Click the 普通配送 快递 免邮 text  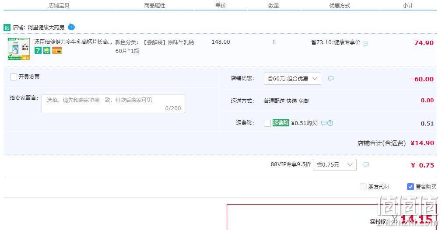point(286,101)
